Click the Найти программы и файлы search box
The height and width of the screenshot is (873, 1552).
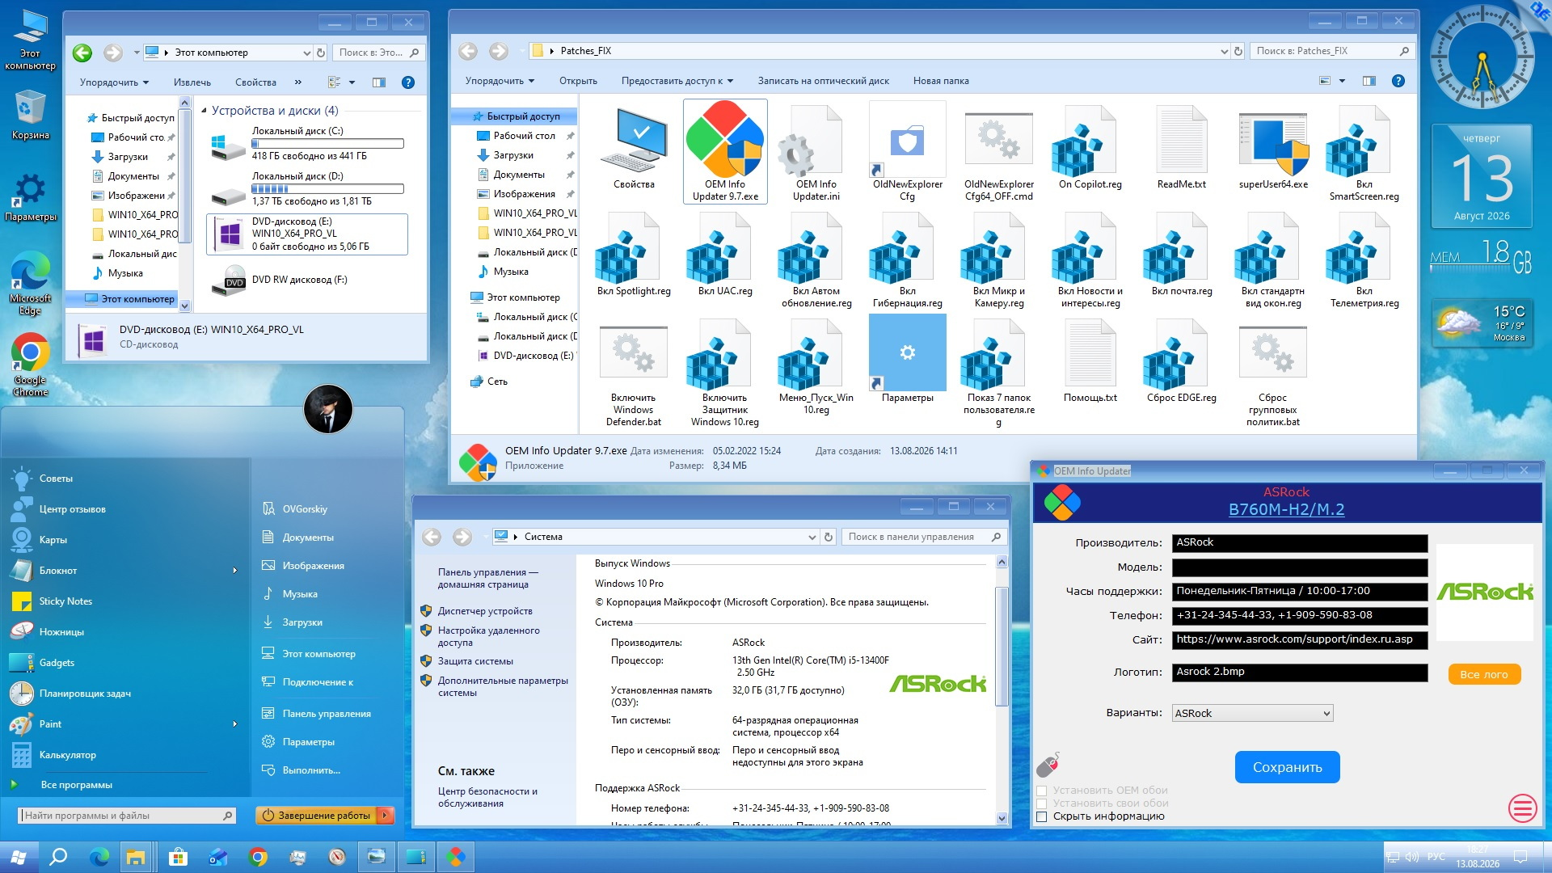click(127, 816)
